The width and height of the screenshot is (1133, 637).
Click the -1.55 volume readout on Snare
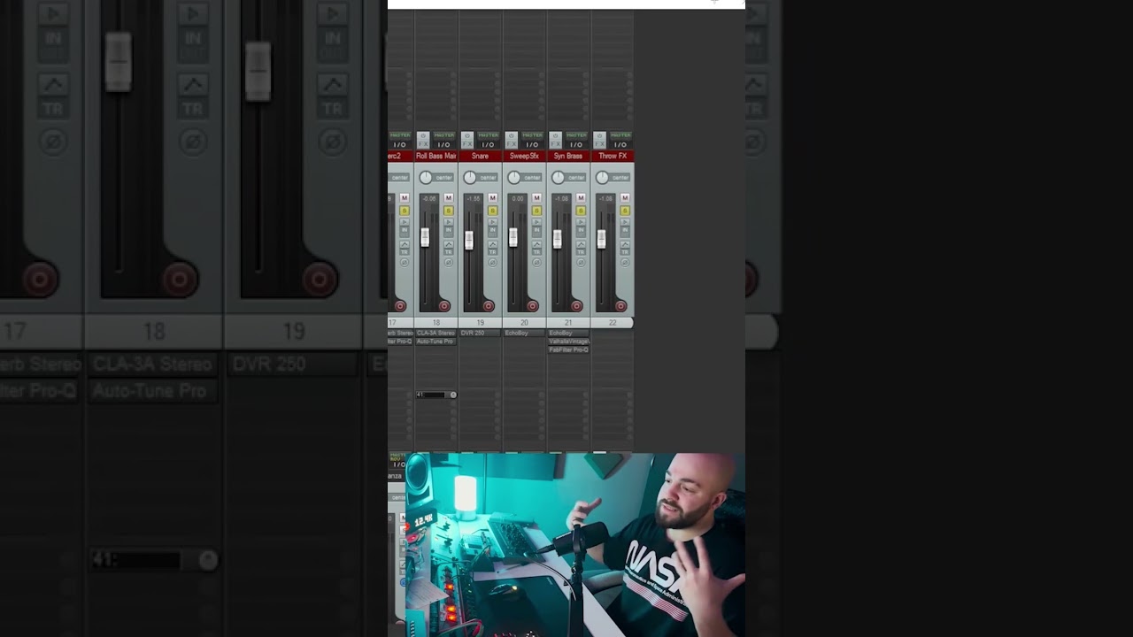(474, 199)
